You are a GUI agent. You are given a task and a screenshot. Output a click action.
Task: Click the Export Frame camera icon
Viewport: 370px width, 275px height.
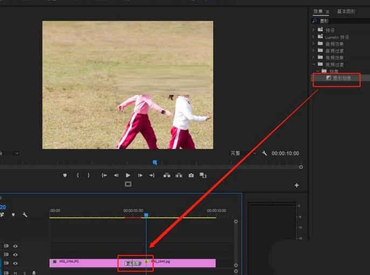click(191, 175)
